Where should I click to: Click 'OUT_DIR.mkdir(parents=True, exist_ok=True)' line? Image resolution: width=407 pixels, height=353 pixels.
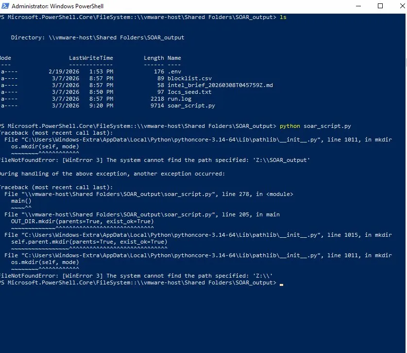(82, 221)
